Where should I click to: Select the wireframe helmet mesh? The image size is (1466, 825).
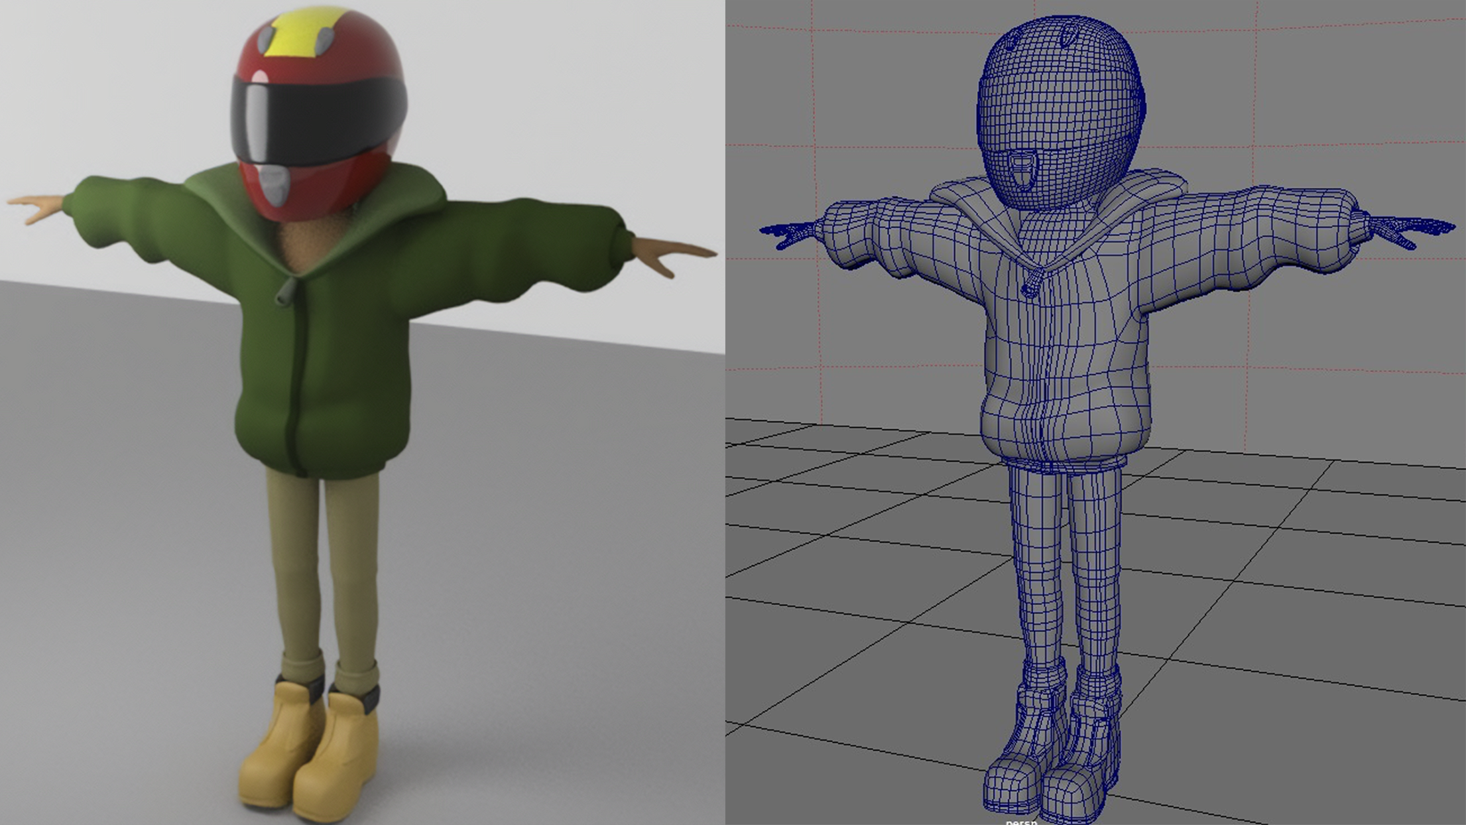(1060, 93)
